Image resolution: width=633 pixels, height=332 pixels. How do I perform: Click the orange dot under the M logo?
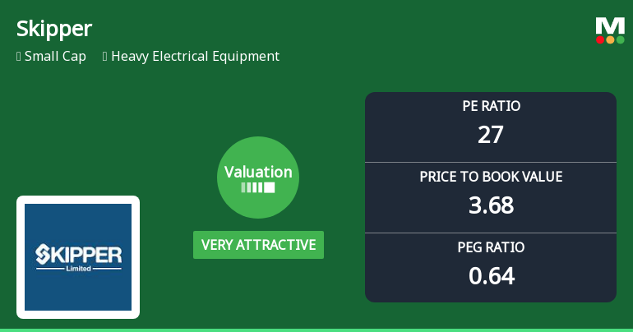610,39
